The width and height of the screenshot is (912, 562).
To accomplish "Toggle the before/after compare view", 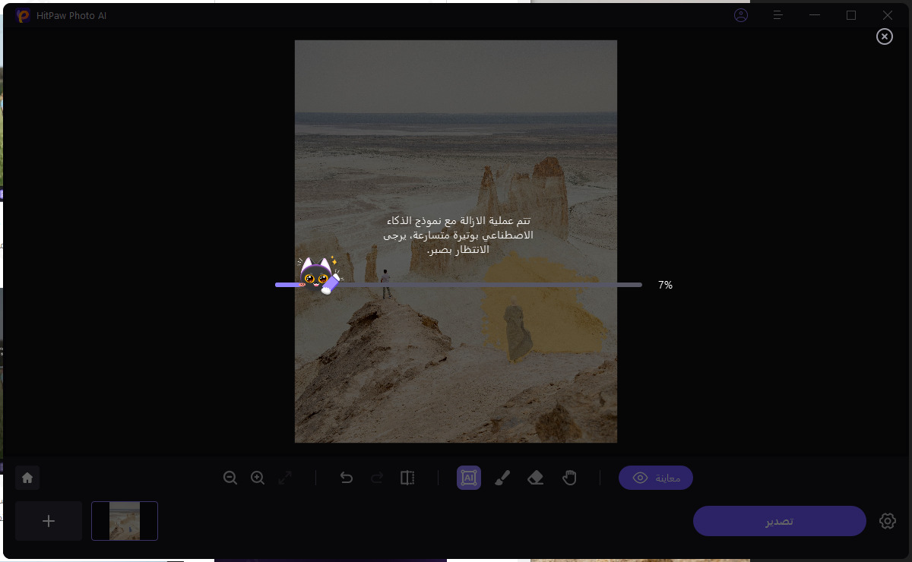I will tap(407, 478).
